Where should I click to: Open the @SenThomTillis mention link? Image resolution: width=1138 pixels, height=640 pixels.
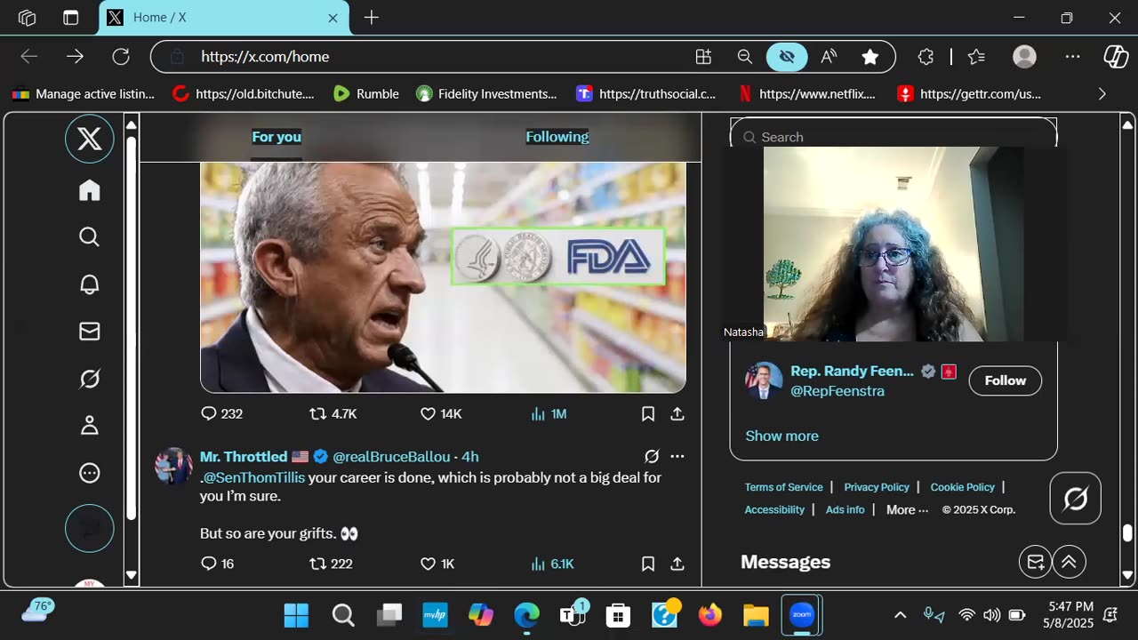pyautogui.click(x=255, y=477)
